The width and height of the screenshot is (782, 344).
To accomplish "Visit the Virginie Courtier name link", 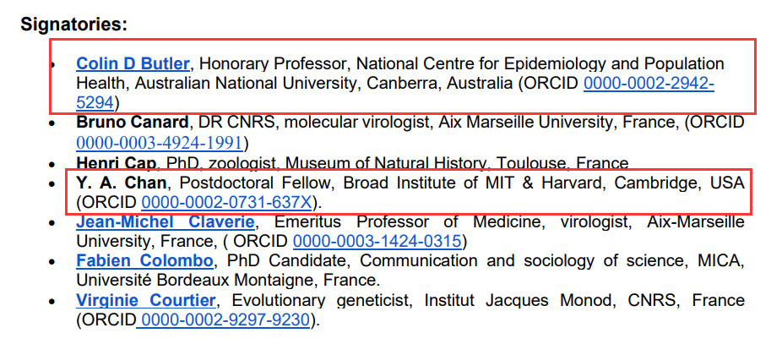I will point(147,300).
